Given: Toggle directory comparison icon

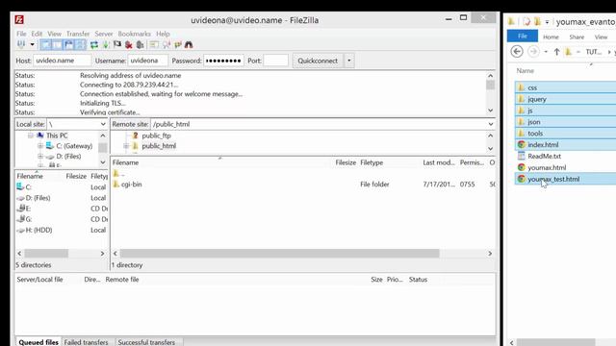Looking at the screenshot, I should point(167,45).
